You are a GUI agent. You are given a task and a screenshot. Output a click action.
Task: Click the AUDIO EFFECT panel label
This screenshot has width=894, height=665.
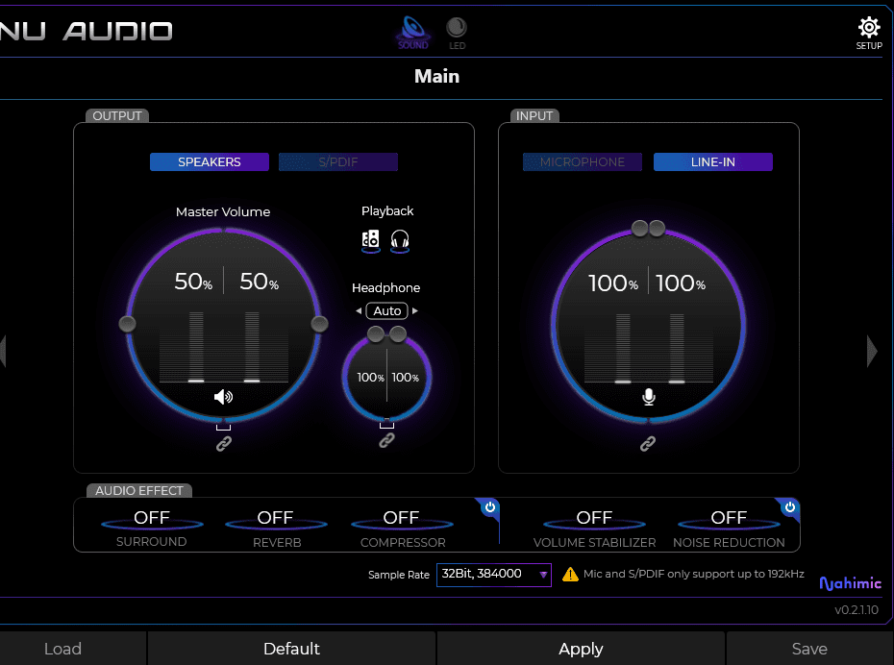139,491
